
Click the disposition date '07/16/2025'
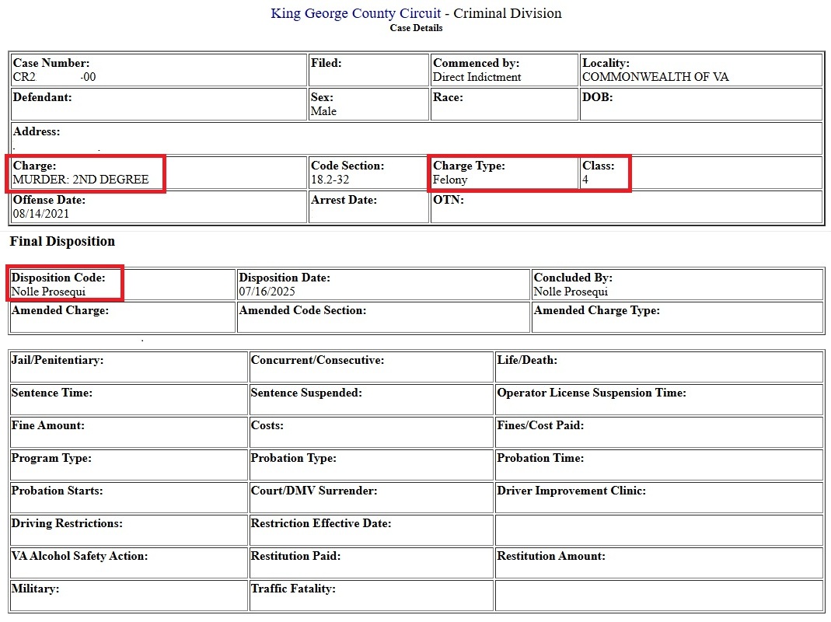267,292
